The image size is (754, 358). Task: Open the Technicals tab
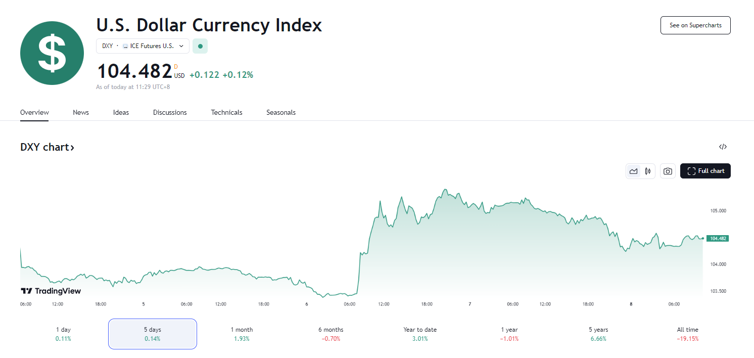click(226, 112)
